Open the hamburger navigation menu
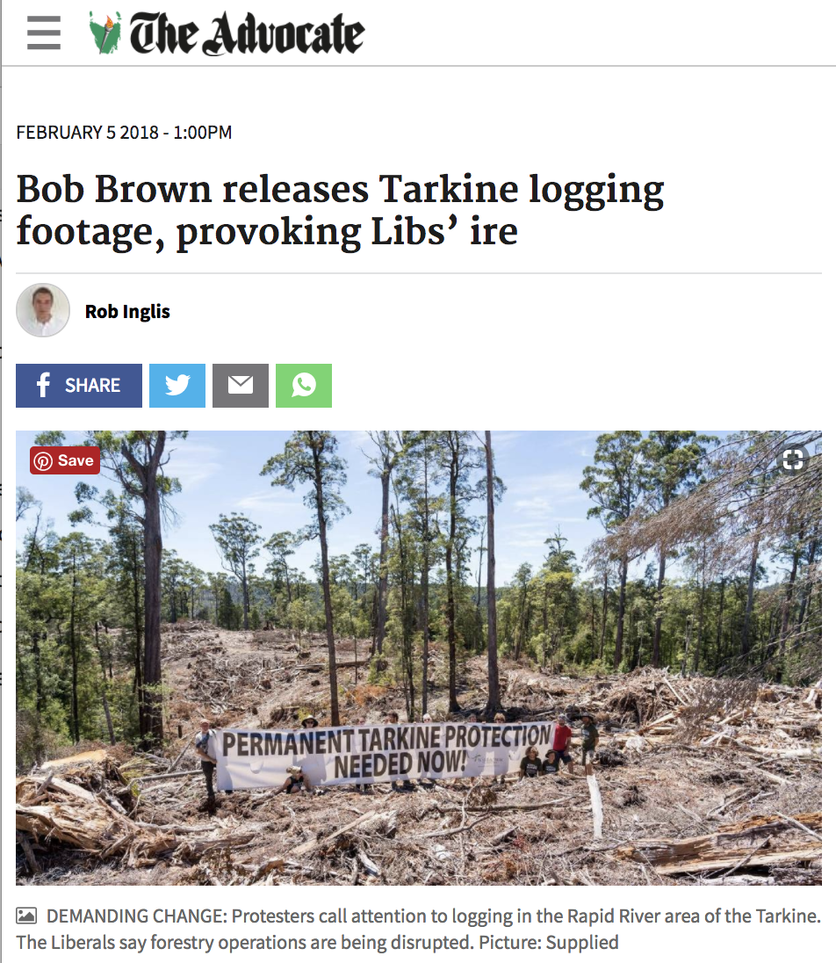Image resolution: width=836 pixels, height=963 pixels. pos(44,33)
